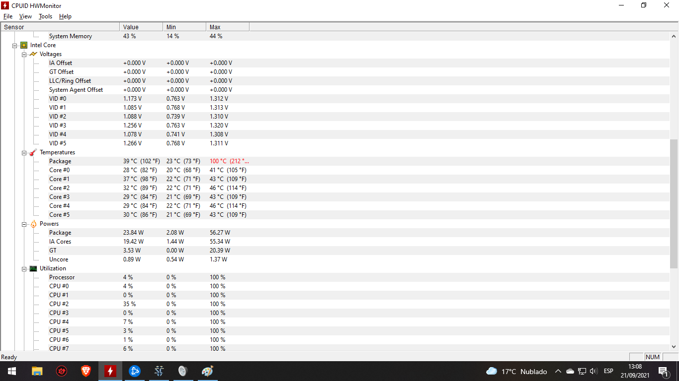Open the grey speaker app on the taskbar

[x=183, y=371]
